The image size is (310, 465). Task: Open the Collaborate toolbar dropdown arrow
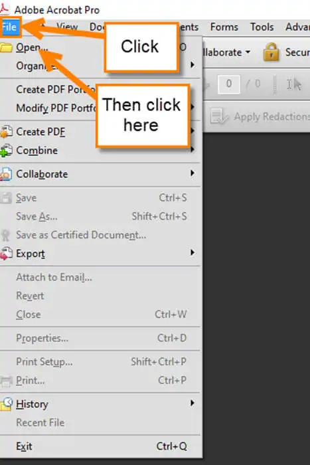248,52
